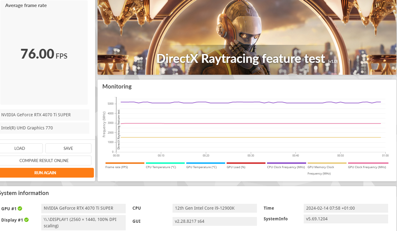Click the 00:30 mark on chart time axis
Viewport: 397px width, 231px height.
pos(251,155)
